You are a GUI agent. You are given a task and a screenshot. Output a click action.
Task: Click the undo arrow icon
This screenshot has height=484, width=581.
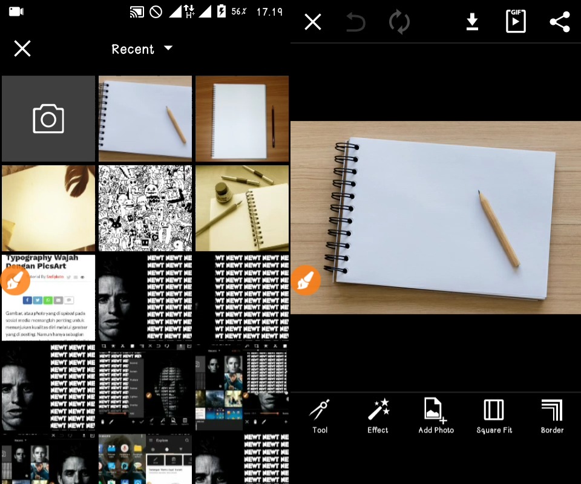point(356,22)
